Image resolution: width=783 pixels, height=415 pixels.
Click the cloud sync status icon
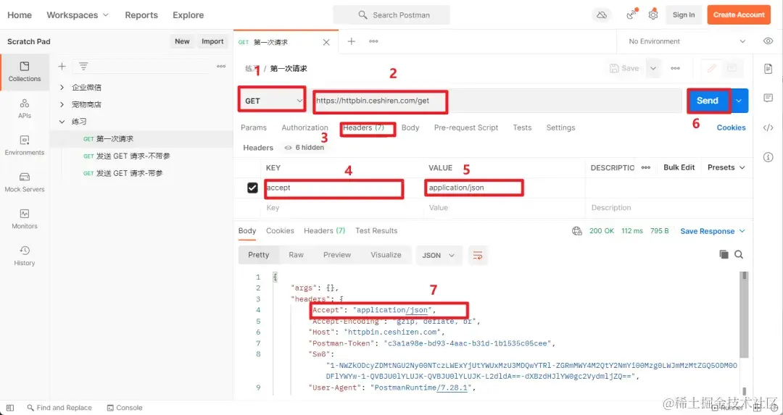[x=602, y=15]
